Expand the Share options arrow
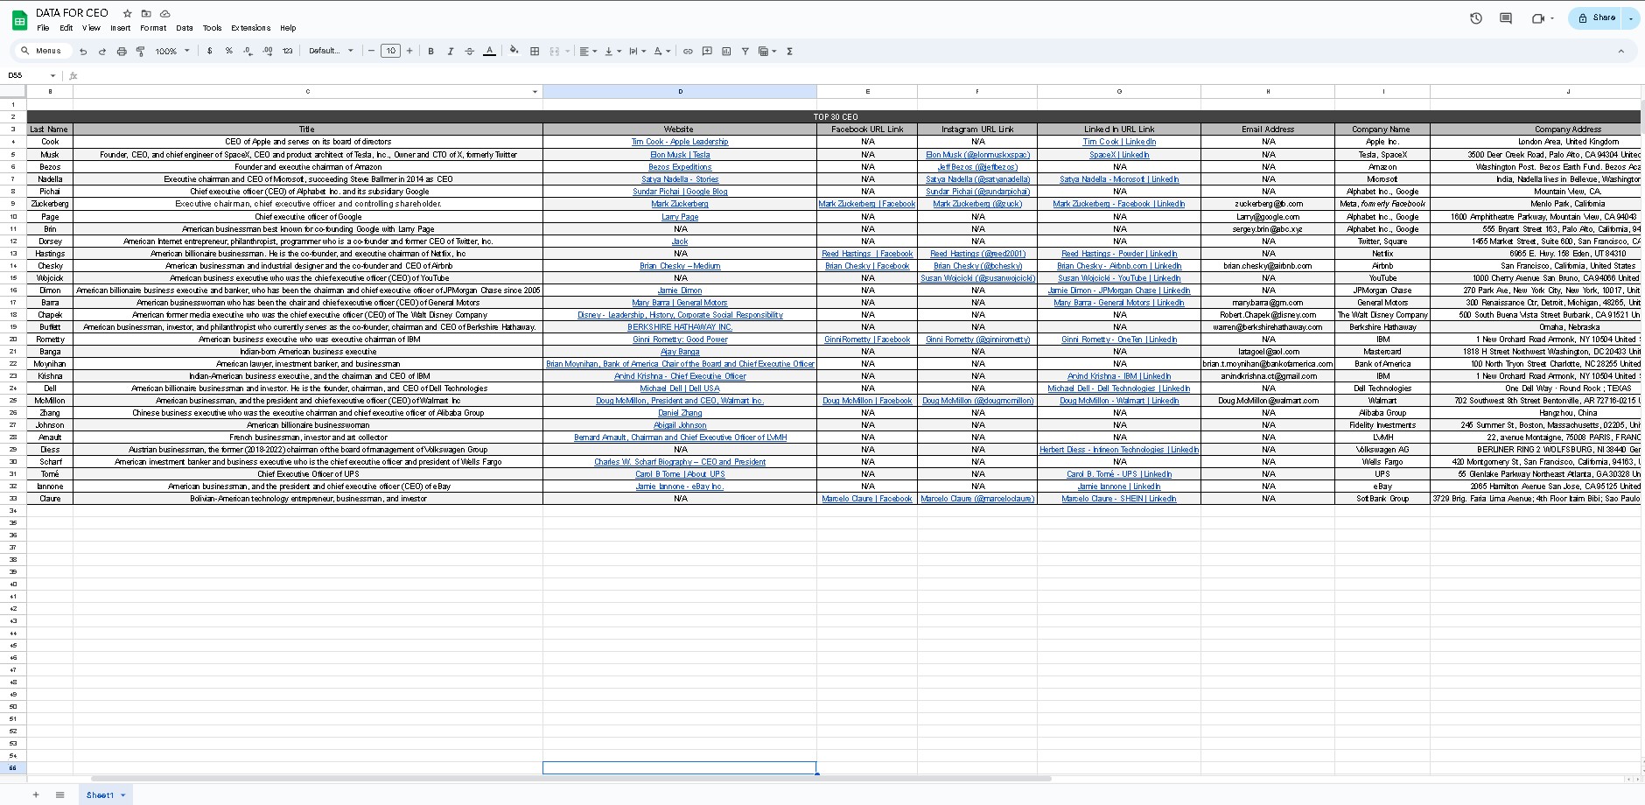Viewport: 1645px width, 805px height. (1631, 18)
